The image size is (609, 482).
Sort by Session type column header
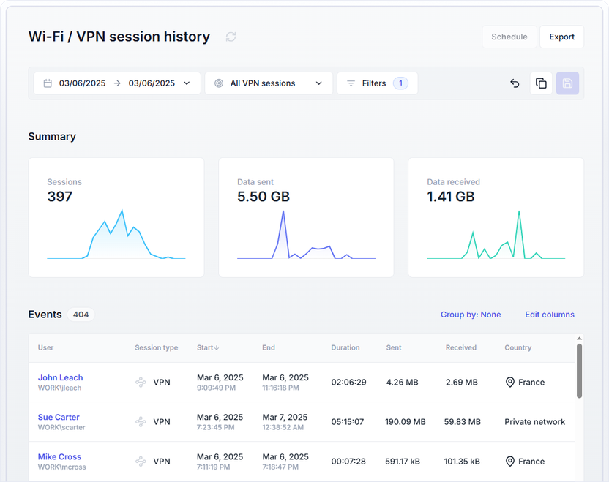pos(156,347)
